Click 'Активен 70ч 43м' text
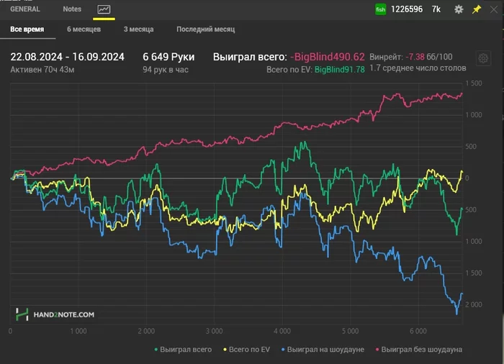Screen dimensions: 504x364 [x=42, y=70]
